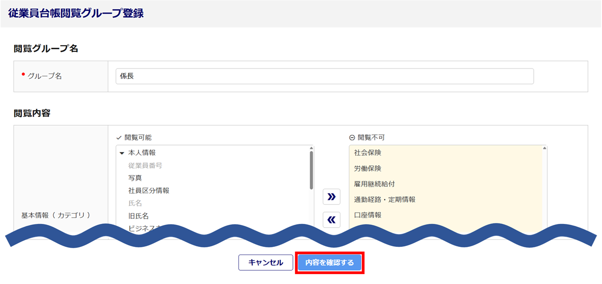
Task: Click the 閲覧可能 list scroll-up arrow
Action: (311, 148)
